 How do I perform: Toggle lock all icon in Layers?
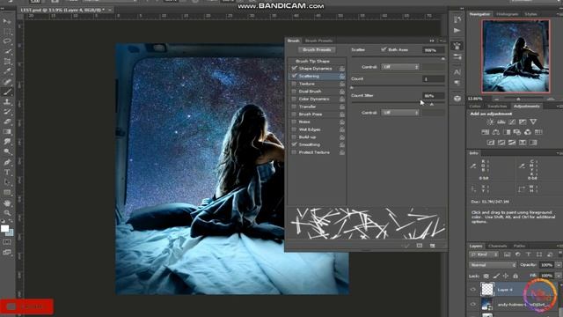515,276
